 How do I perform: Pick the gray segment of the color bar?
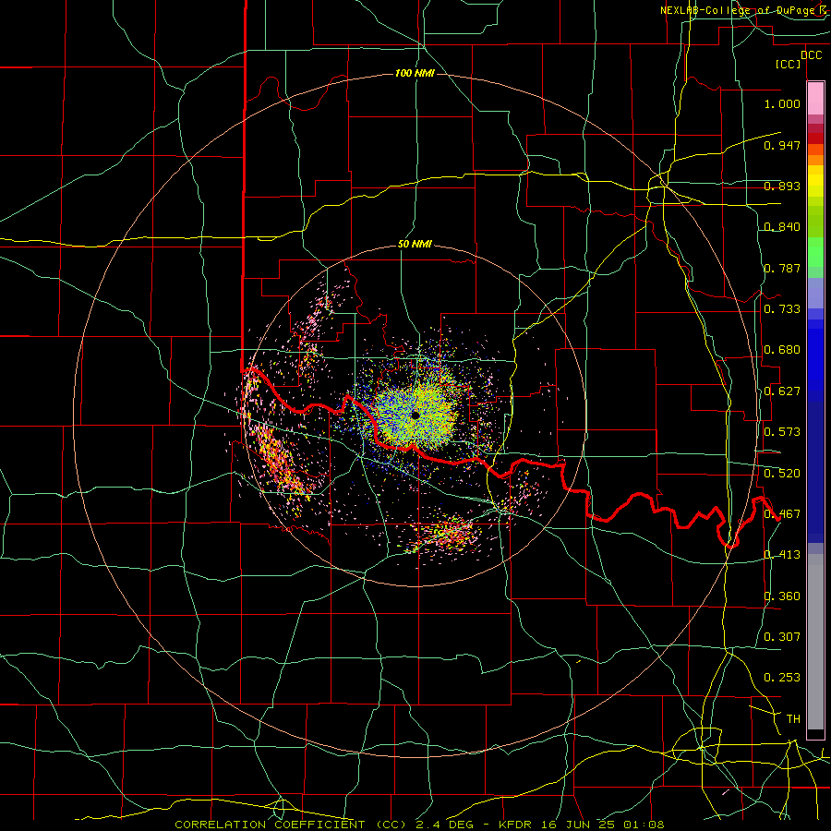click(x=815, y=642)
